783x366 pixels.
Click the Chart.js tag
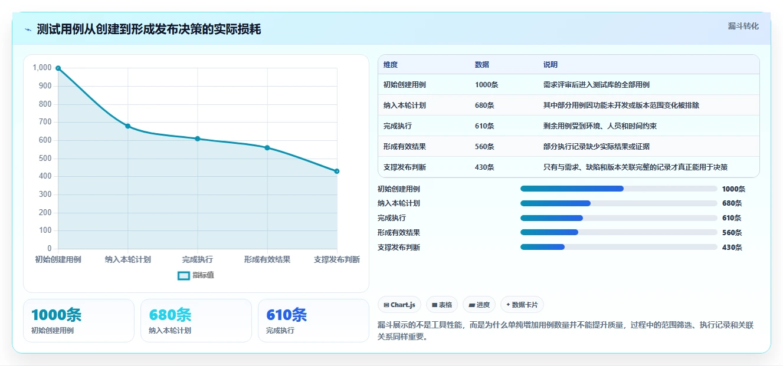tap(399, 305)
